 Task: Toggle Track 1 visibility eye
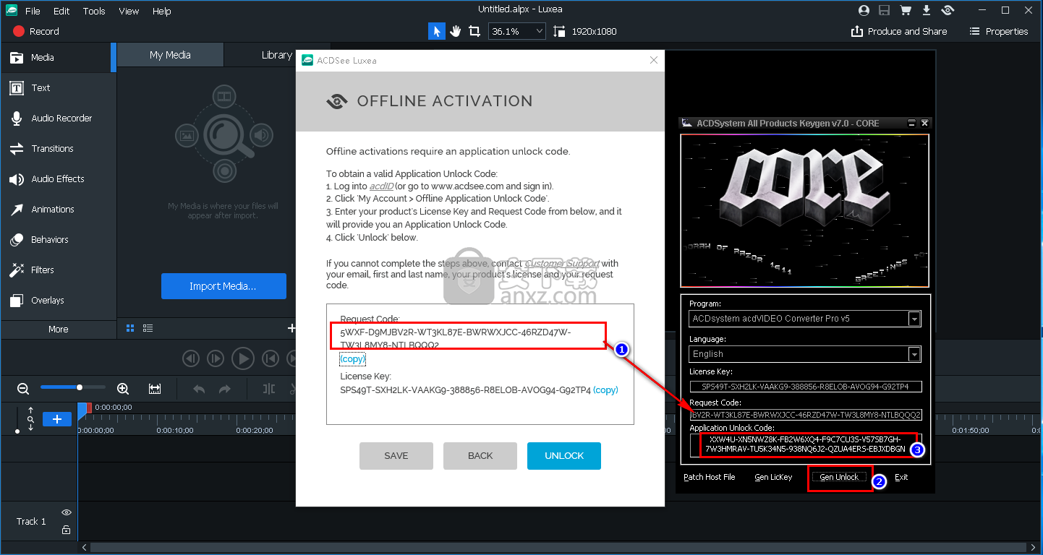(66, 512)
